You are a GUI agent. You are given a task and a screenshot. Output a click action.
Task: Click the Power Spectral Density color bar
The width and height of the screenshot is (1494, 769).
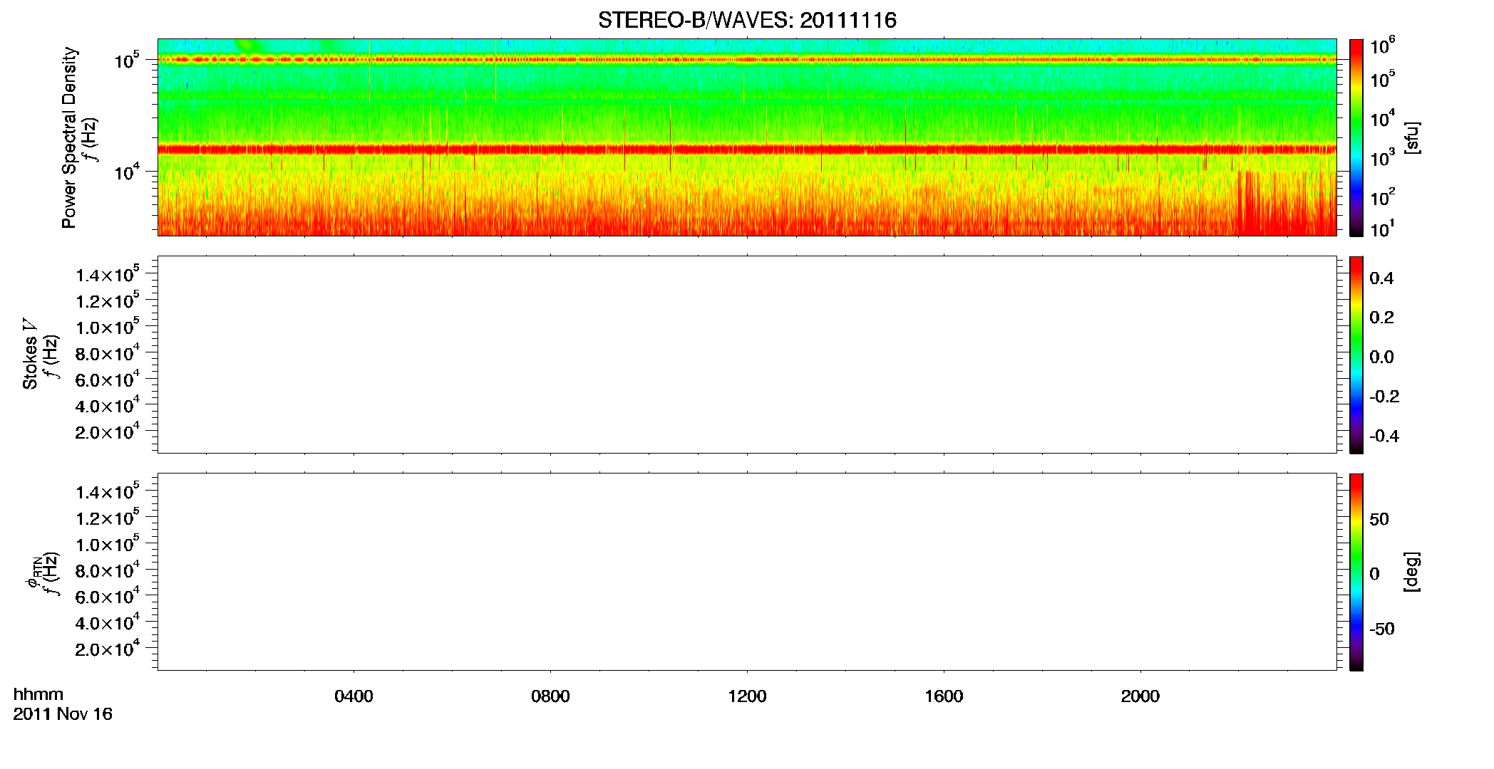pyautogui.click(x=1356, y=137)
